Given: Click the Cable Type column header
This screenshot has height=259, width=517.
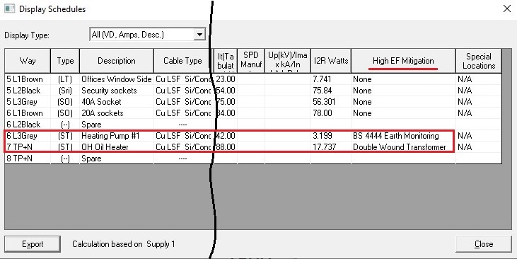Looking at the screenshot, I should pyautogui.click(x=182, y=61).
